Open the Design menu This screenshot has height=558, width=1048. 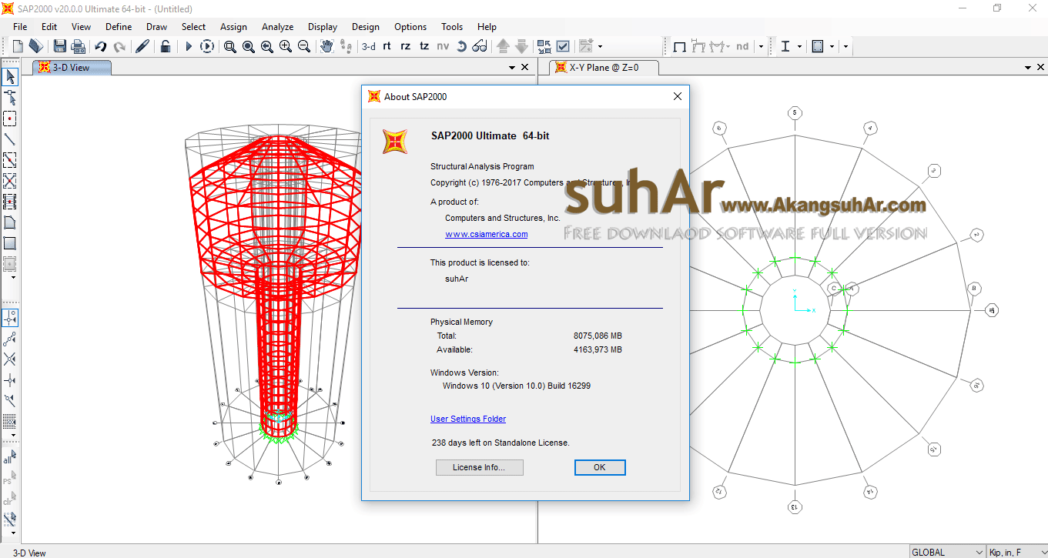point(366,27)
